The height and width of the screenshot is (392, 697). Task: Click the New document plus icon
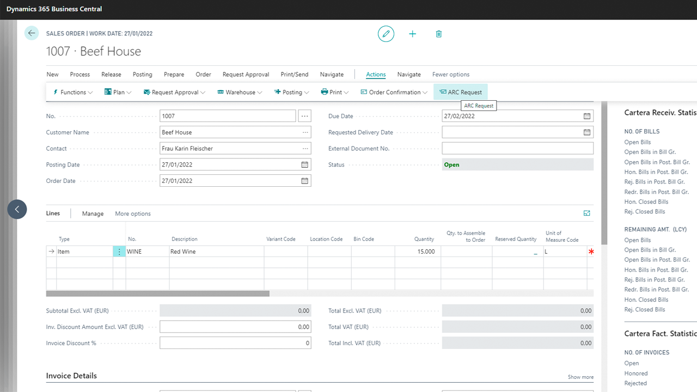412,33
